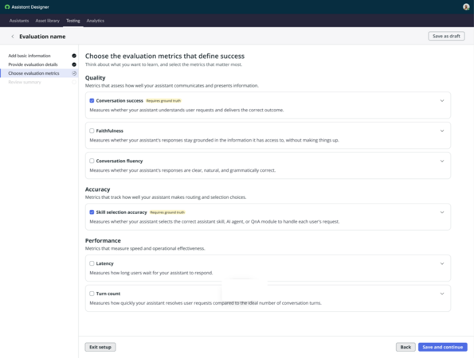Click the back arrow beside Evaluation name
This screenshot has height=358, width=474.
click(13, 37)
